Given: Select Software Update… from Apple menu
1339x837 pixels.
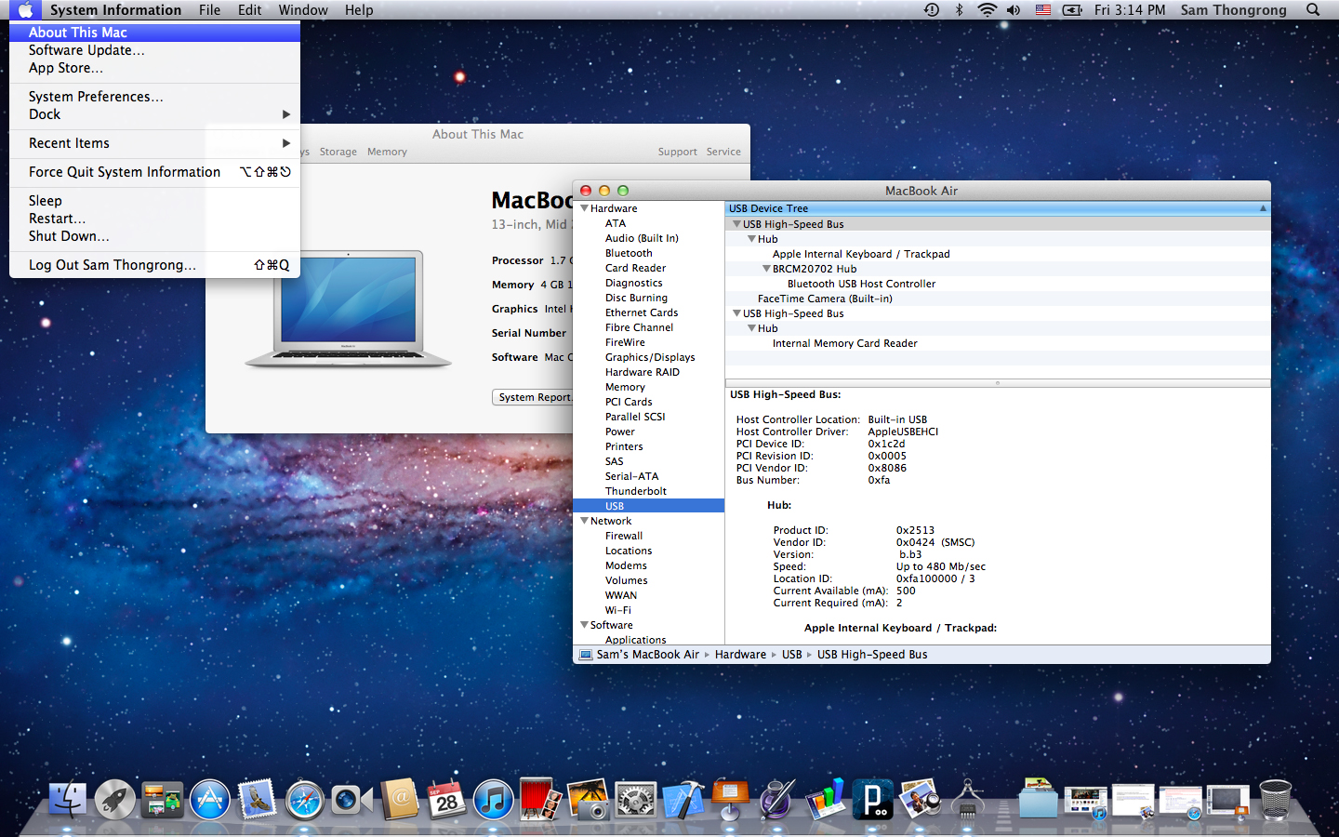Looking at the screenshot, I should tap(154, 50).
